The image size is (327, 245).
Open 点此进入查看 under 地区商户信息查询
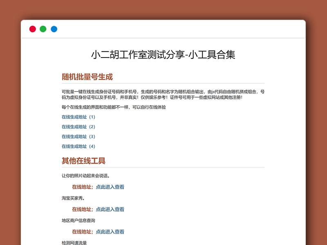click(x=110, y=232)
